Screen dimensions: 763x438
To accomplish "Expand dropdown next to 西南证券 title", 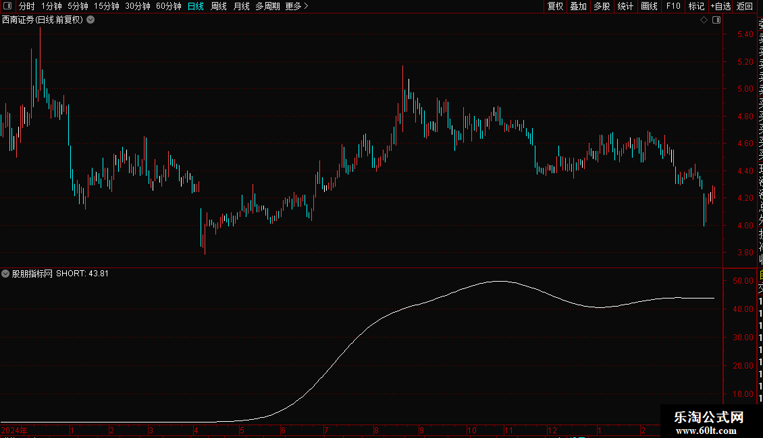I will coord(90,20).
